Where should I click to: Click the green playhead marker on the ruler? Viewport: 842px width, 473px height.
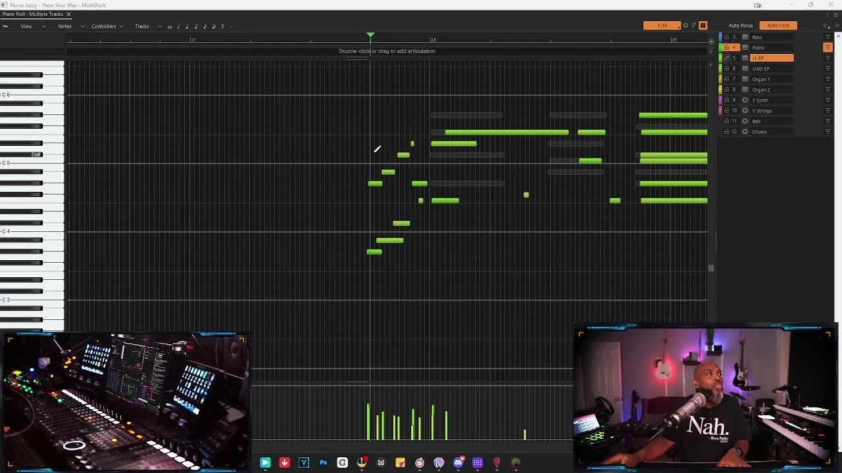pos(370,36)
